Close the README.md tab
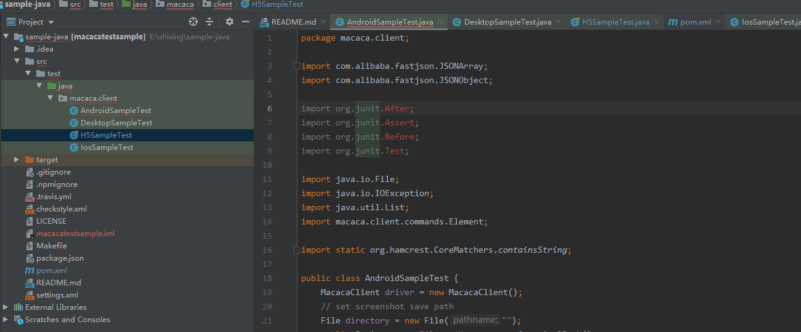 coord(324,22)
